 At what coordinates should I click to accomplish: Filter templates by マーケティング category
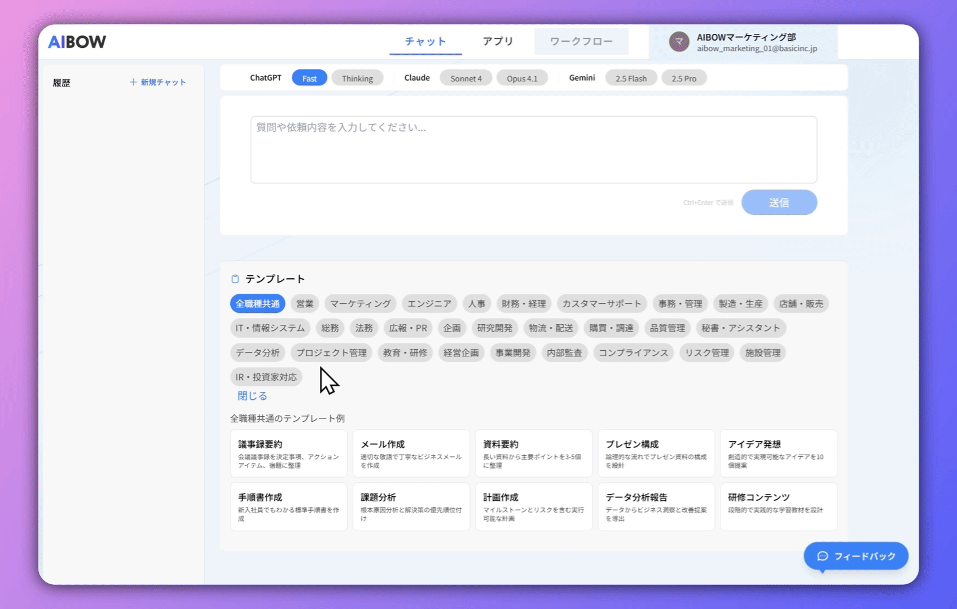point(360,304)
